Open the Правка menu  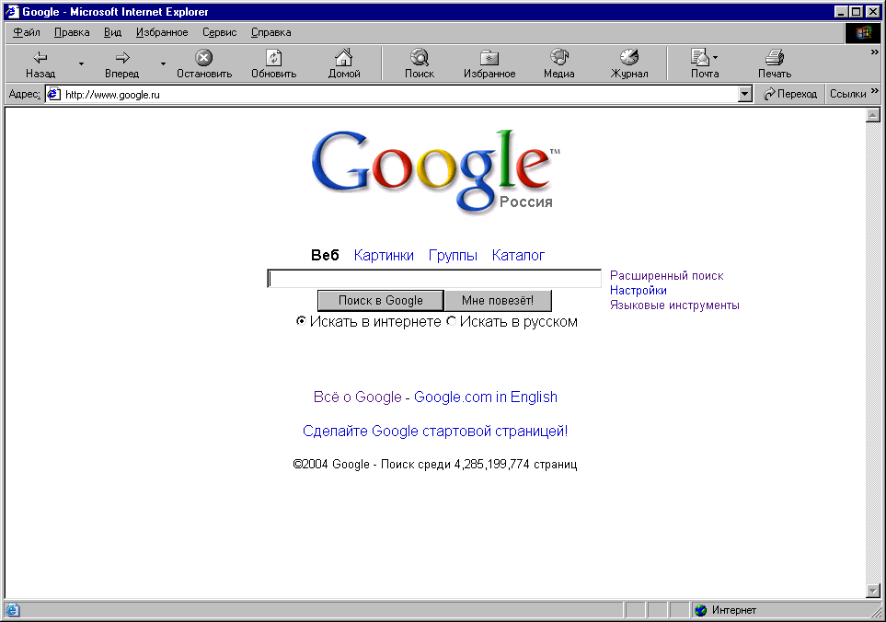[72, 32]
